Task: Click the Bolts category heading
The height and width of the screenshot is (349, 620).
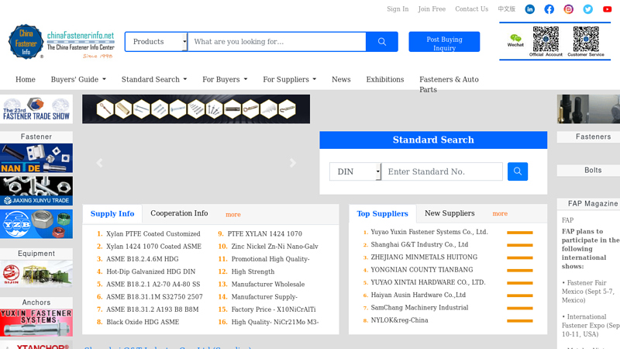Action: pos(593,170)
